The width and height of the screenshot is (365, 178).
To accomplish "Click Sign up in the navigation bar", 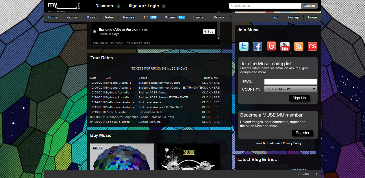I will (293, 17).
